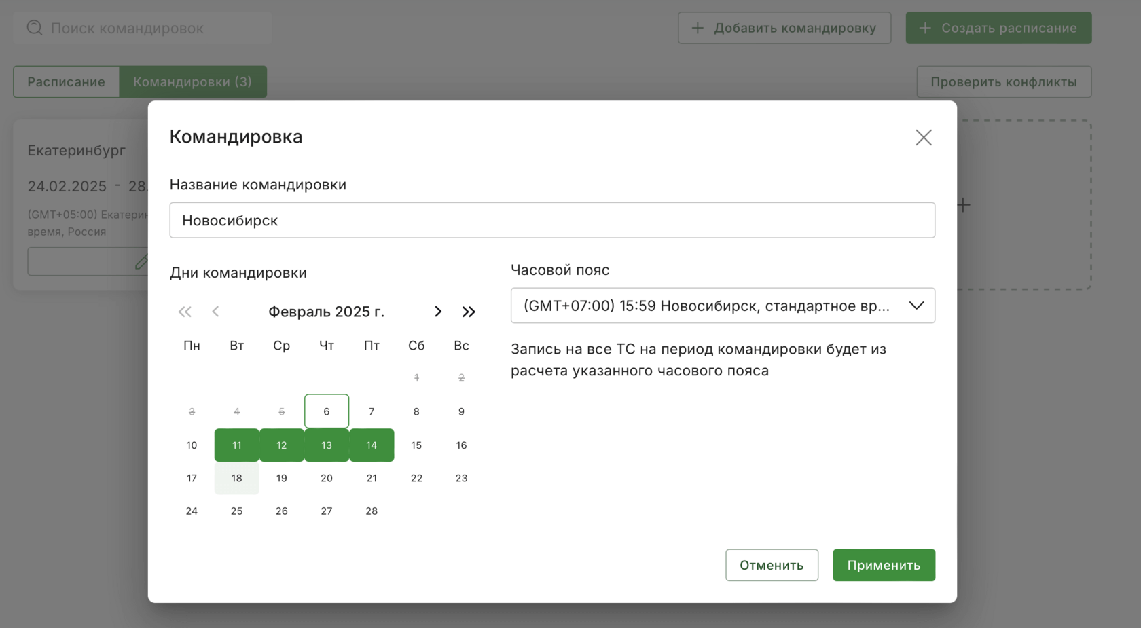Click the Отменить button
Screen dimensions: 1141x628
coord(772,565)
